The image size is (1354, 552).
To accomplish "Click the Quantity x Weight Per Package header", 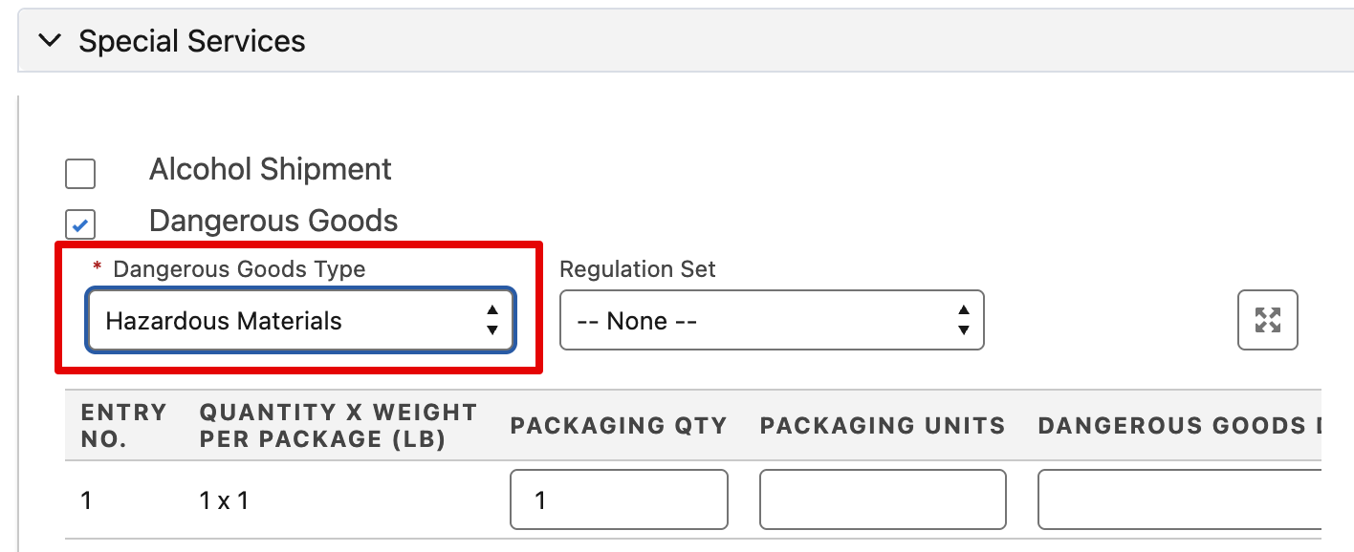I will click(x=338, y=426).
